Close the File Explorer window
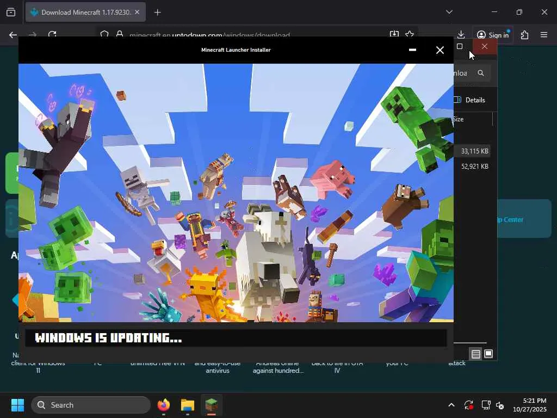 (x=485, y=46)
